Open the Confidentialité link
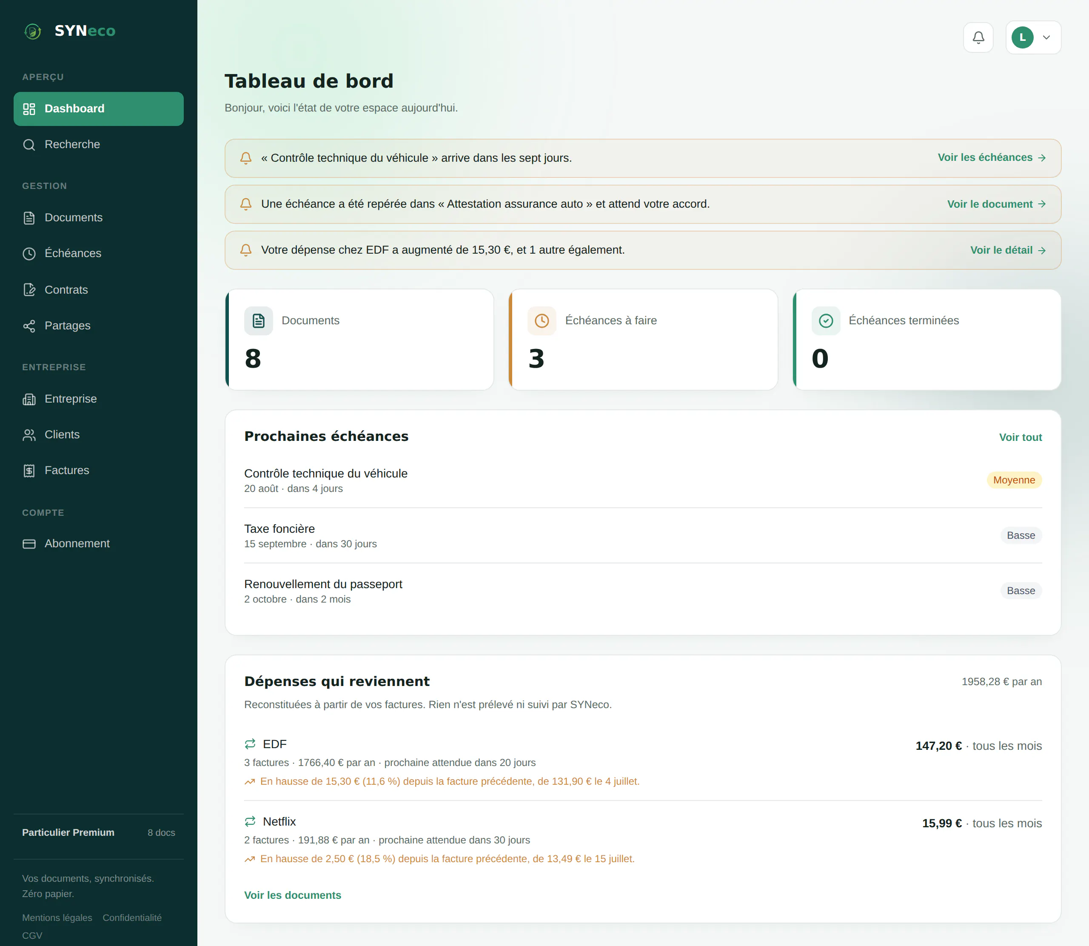Viewport: 1089px width, 946px height. click(132, 918)
